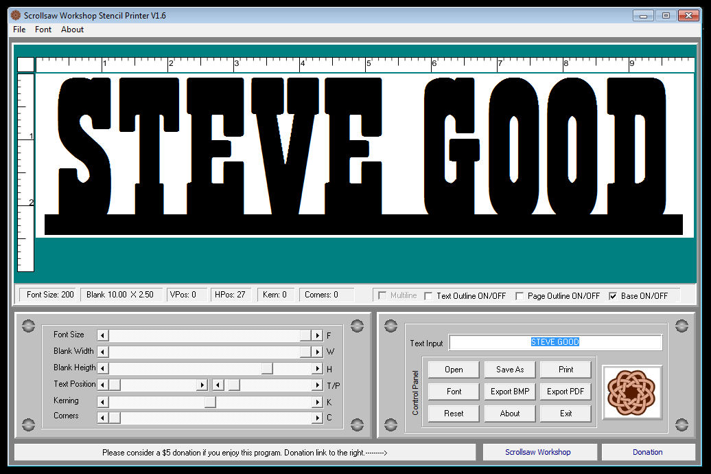Open the About menu
The height and width of the screenshot is (474, 711).
point(71,30)
